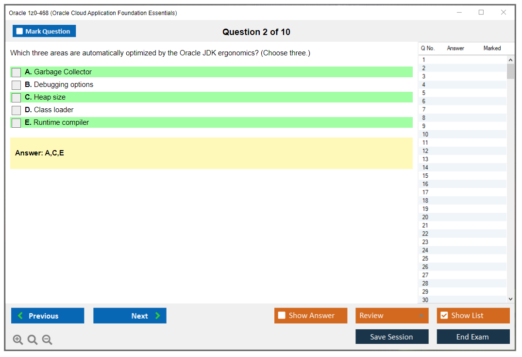
Task: Click the question list scrollbar thumb
Action: point(511,70)
